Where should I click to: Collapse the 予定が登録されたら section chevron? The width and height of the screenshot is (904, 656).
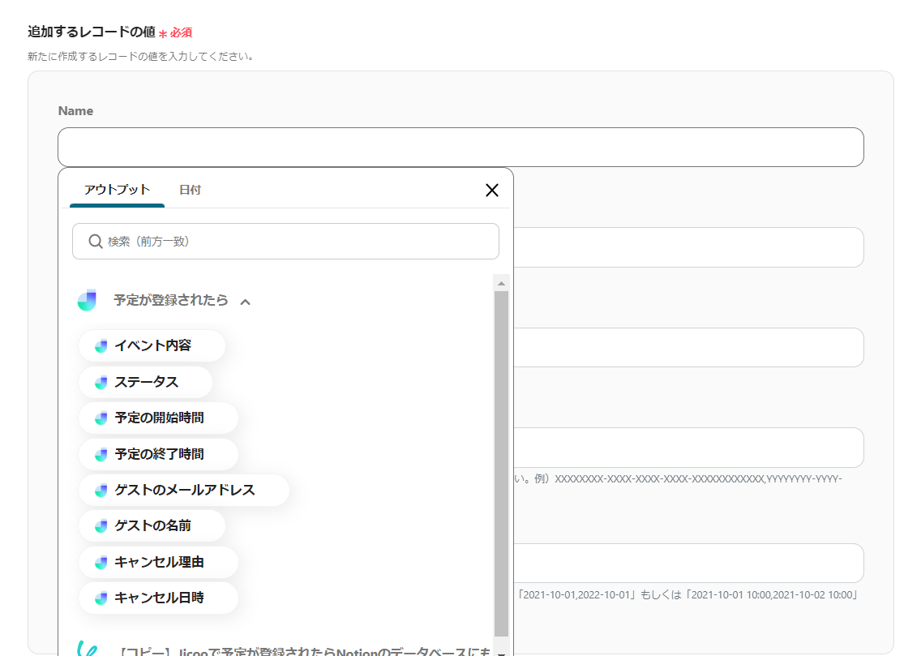(245, 302)
